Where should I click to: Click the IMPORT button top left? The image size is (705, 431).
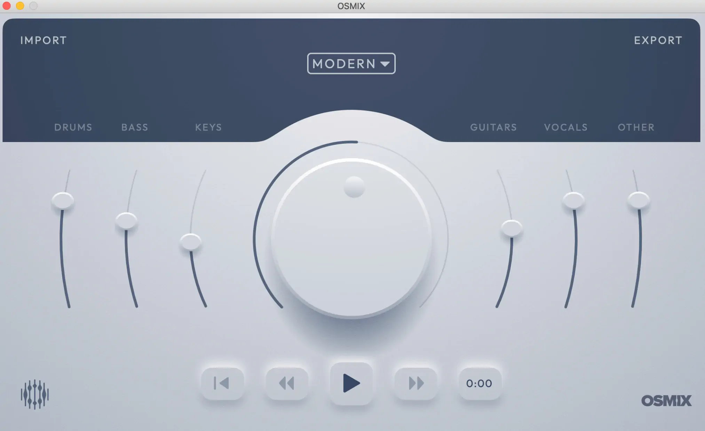pos(43,40)
